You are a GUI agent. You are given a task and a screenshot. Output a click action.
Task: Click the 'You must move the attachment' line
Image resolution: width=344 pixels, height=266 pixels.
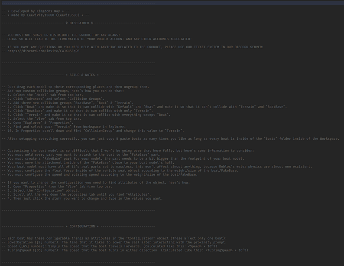(88, 163)
